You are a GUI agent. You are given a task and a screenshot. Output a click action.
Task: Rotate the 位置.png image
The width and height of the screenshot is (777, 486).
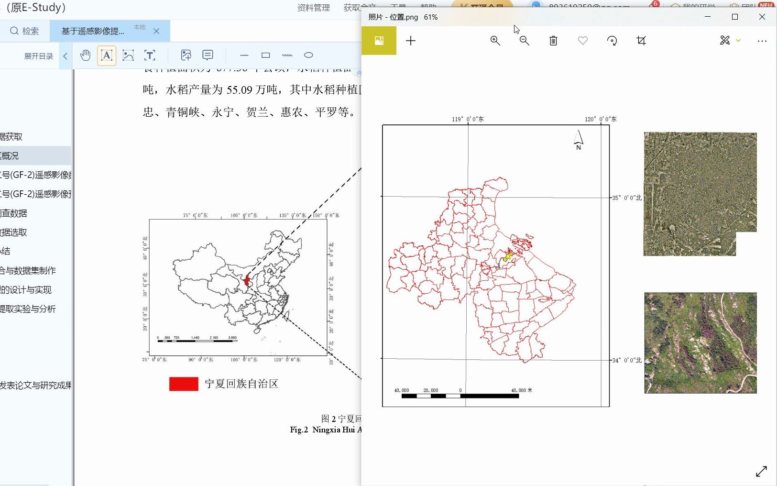coord(613,41)
